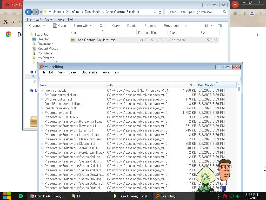Image resolution: width=266 pixels, height=200 pixels.
Task: Open the Explorer Edit menu
Action: (38, 19)
